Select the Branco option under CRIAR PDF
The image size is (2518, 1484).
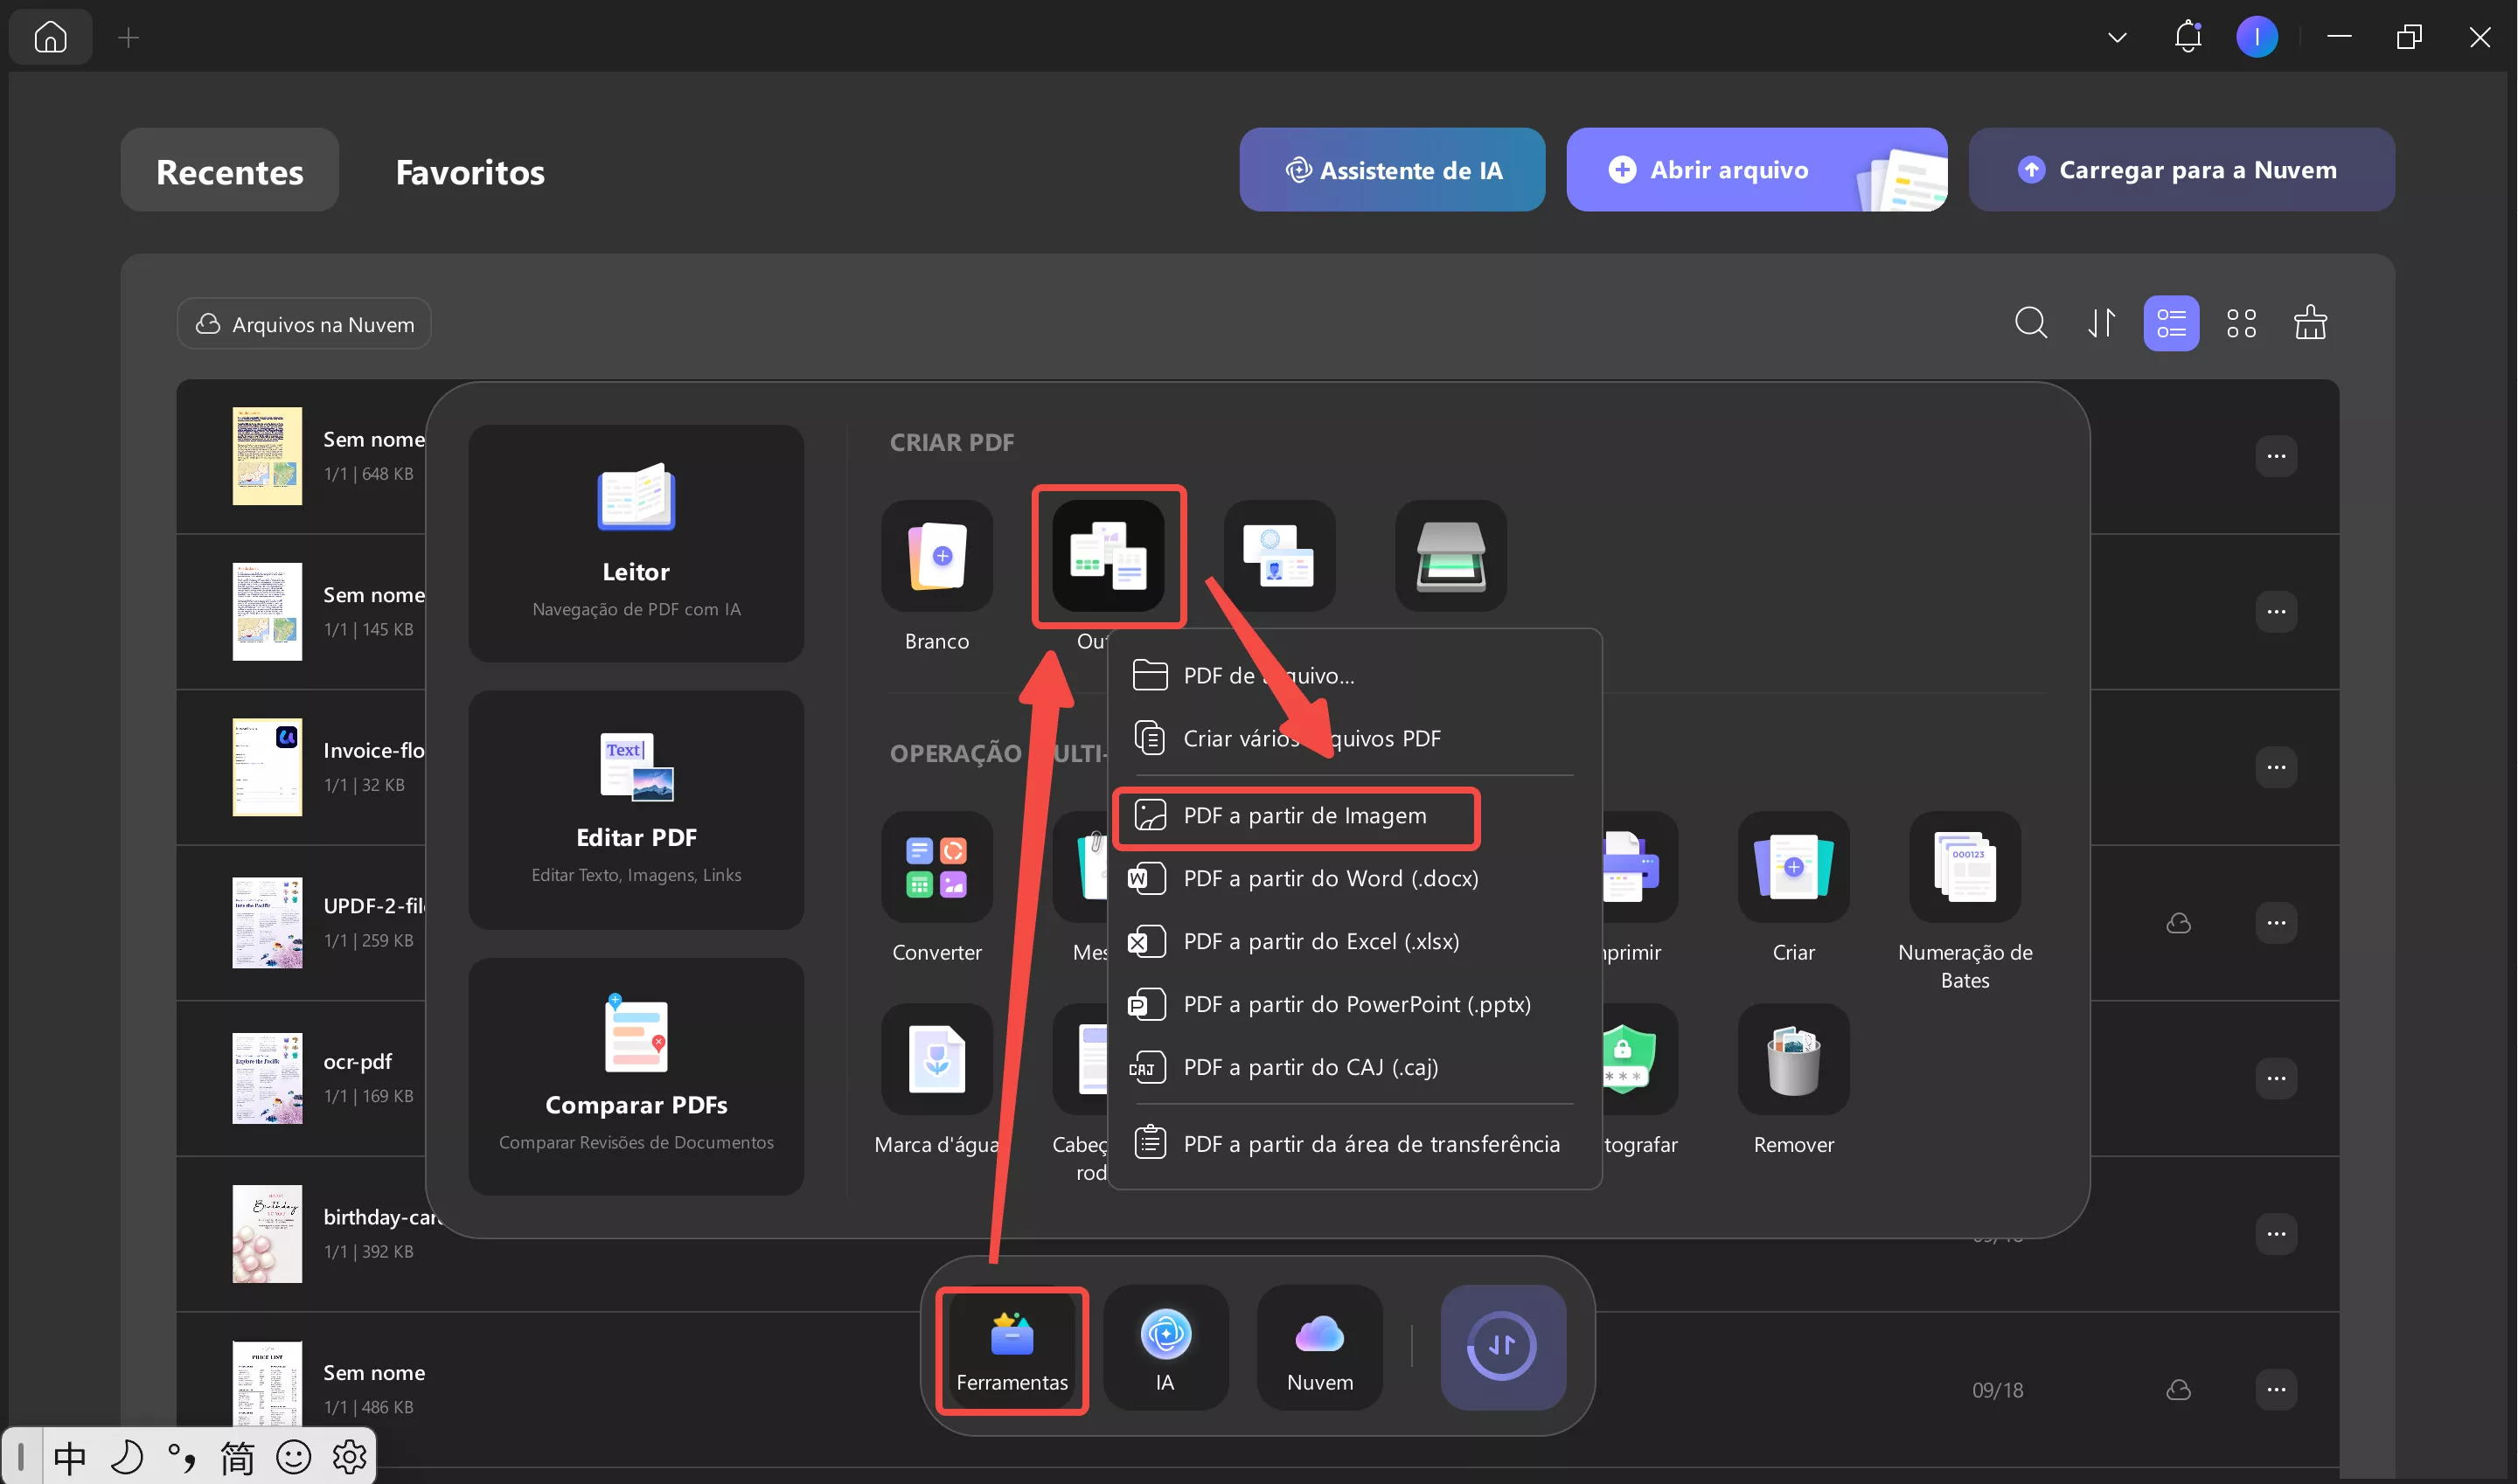[936, 557]
